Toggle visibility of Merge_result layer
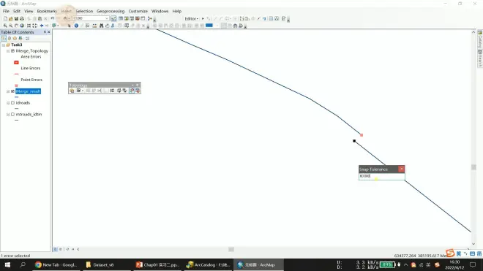 (12, 91)
